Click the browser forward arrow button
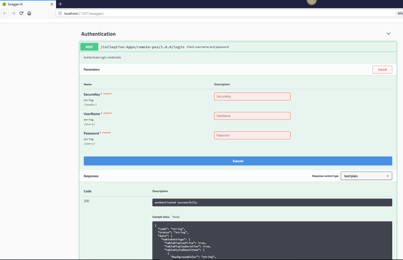 click(13, 13)
